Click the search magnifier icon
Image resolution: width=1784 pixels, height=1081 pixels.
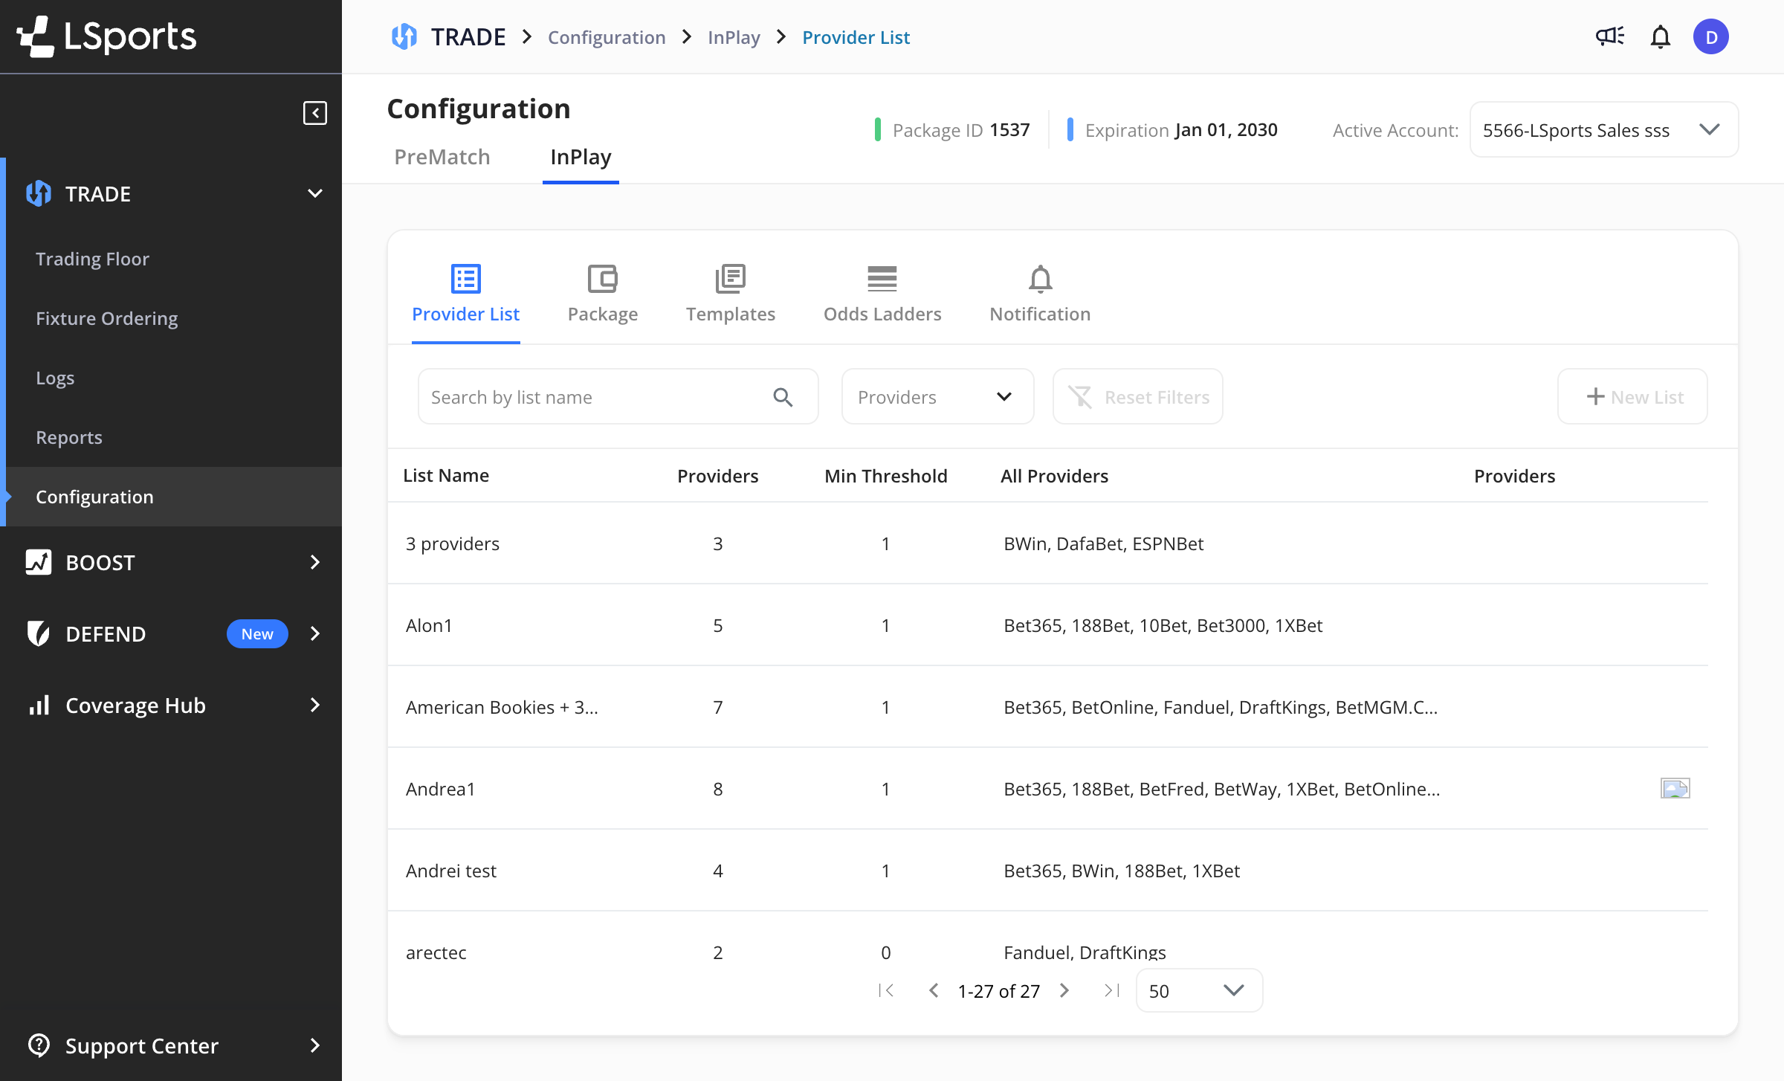coord(783,397)
